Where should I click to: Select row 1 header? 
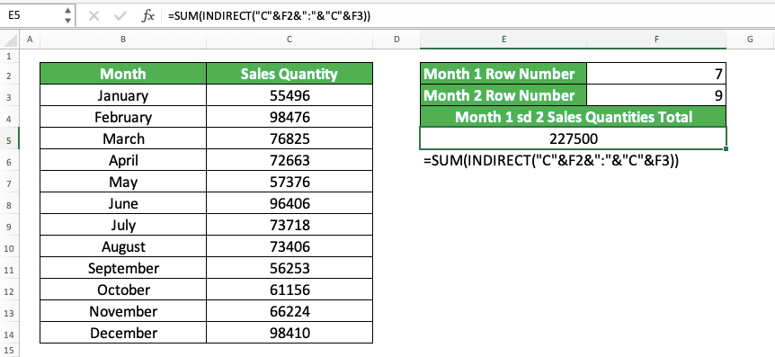(x=9, y=56)
